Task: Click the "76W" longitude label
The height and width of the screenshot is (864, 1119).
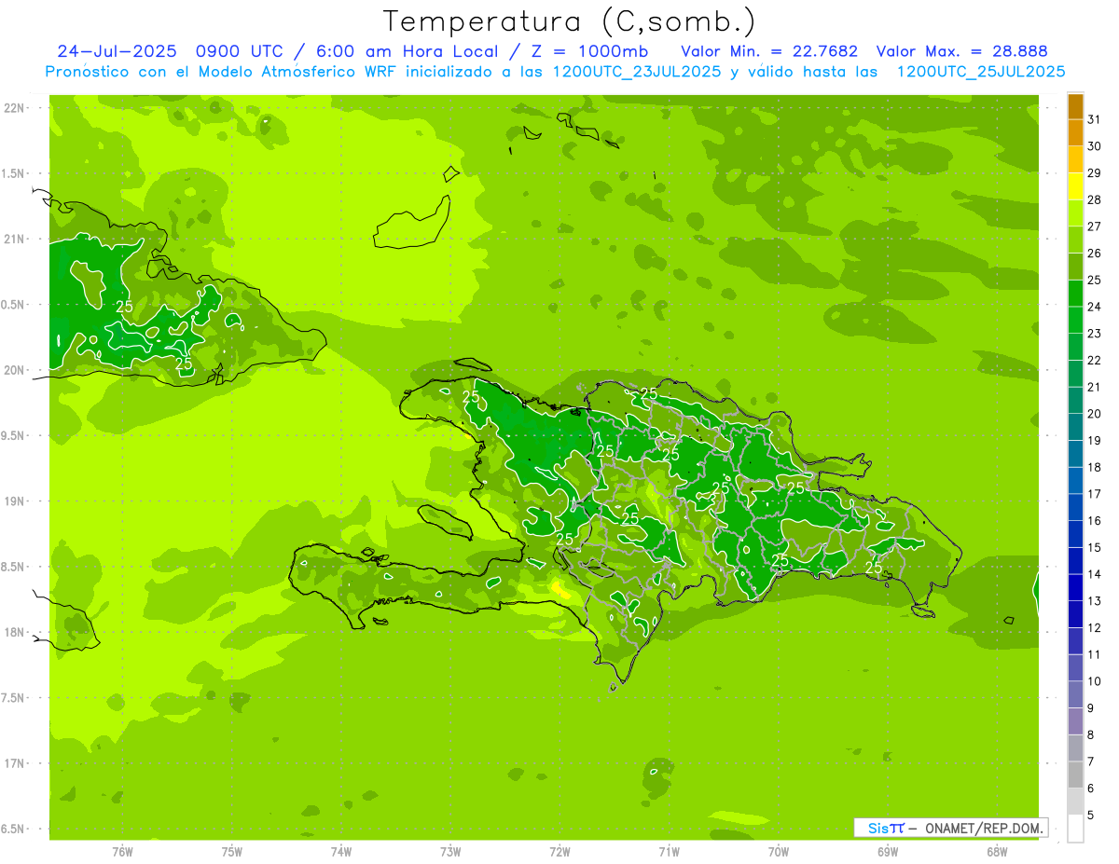Action: [x=122, y=852]
